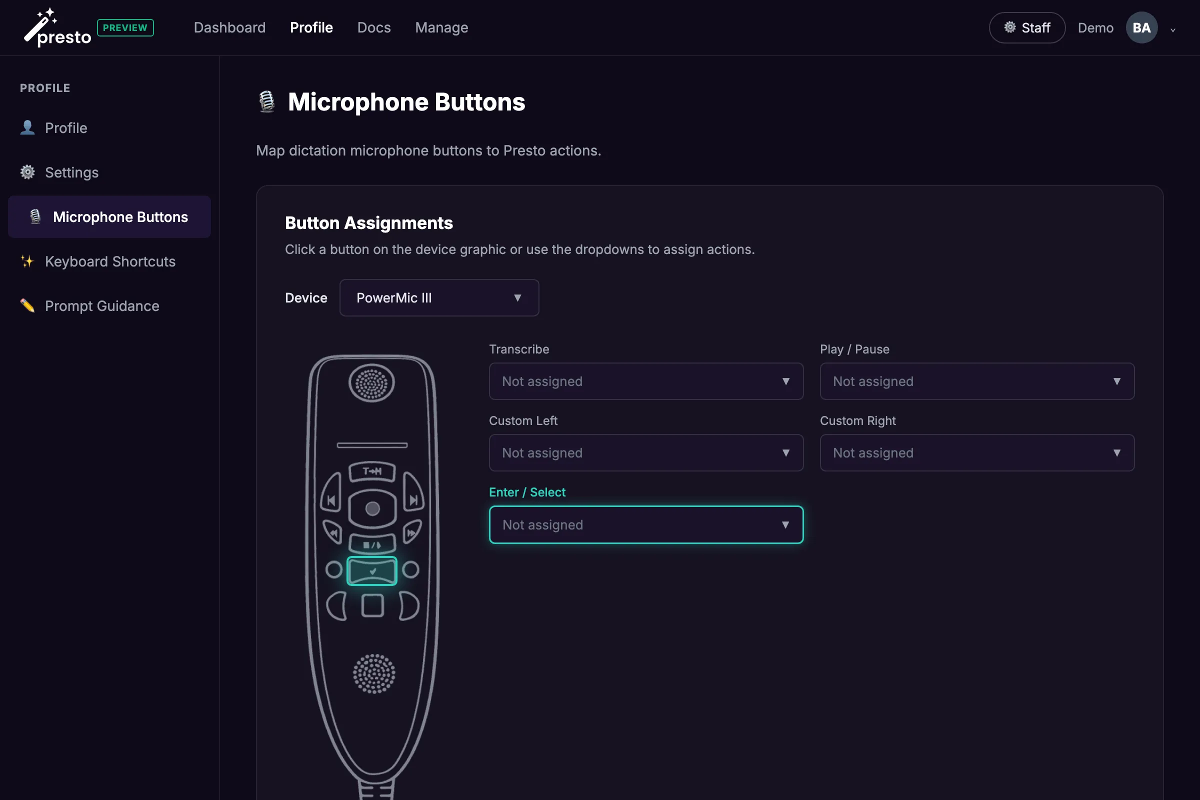Open Docs from the top navigation

coord(373,27)
